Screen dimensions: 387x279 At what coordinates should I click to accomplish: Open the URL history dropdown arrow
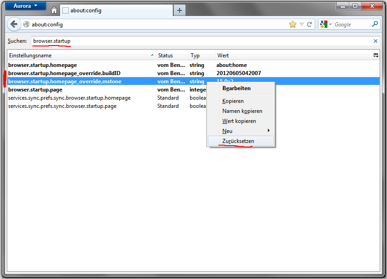pyautogui.click(x=302, y=24)
